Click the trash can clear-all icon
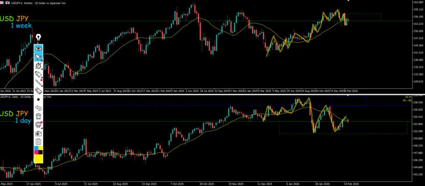Image resolution: width=425 pixels, height=186 pixels. 39,116
